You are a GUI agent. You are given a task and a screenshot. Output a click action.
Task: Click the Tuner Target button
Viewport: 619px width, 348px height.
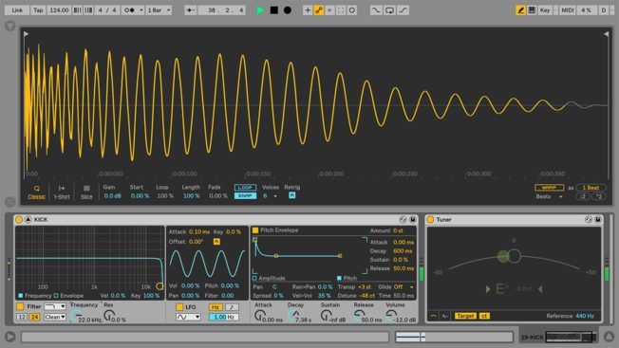tap(465, 316)
